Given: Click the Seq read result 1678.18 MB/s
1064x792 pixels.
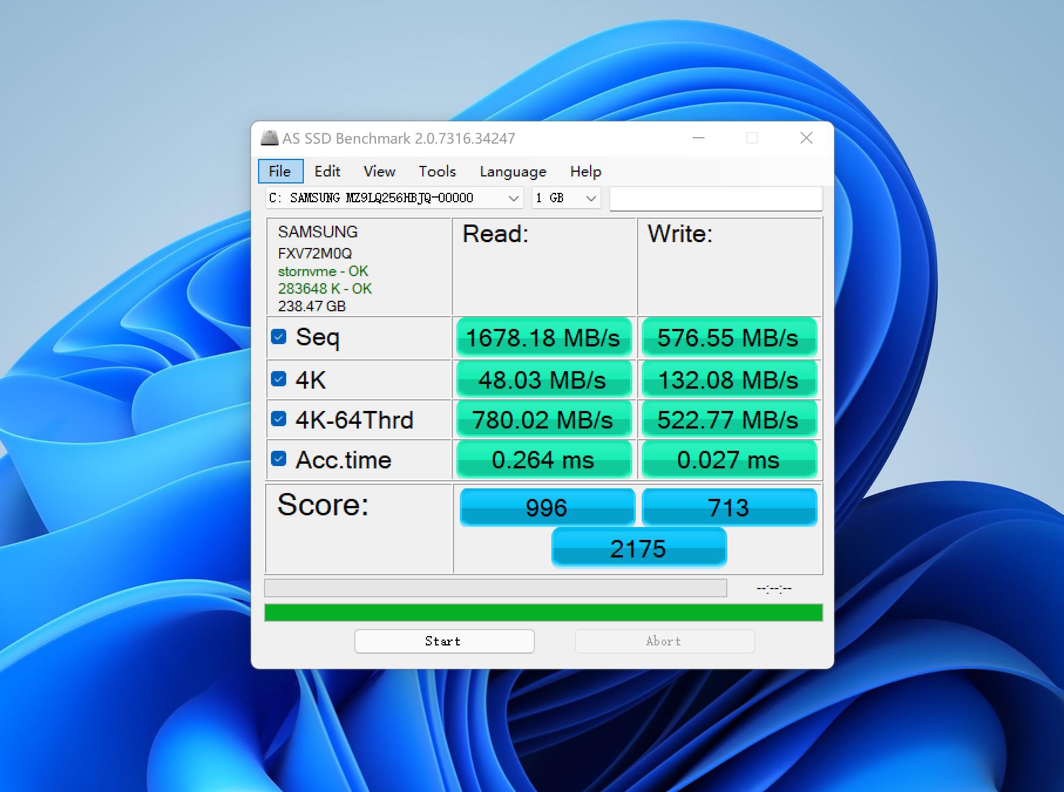Looking at the screenshot, I should 543,338.
